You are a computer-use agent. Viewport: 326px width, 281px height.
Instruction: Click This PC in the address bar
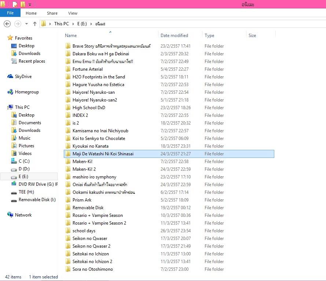(x=62, y=24)
